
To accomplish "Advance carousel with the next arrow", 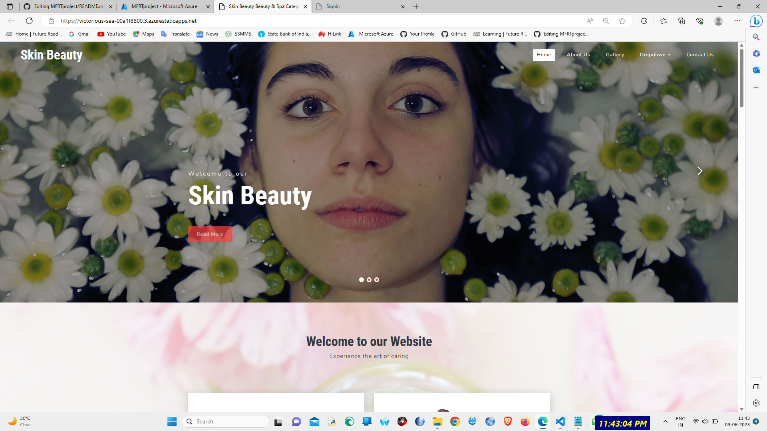I will (x=700, y=171).
